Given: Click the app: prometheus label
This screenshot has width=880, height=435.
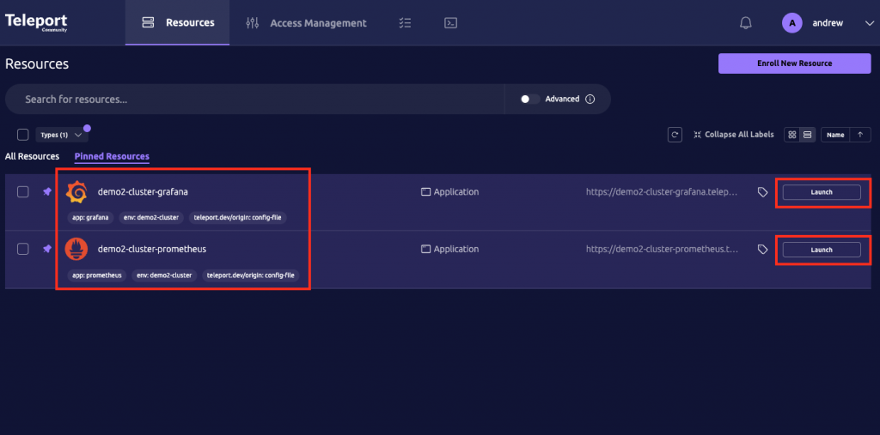Looking at the screenshot, I should coord(97,275).
